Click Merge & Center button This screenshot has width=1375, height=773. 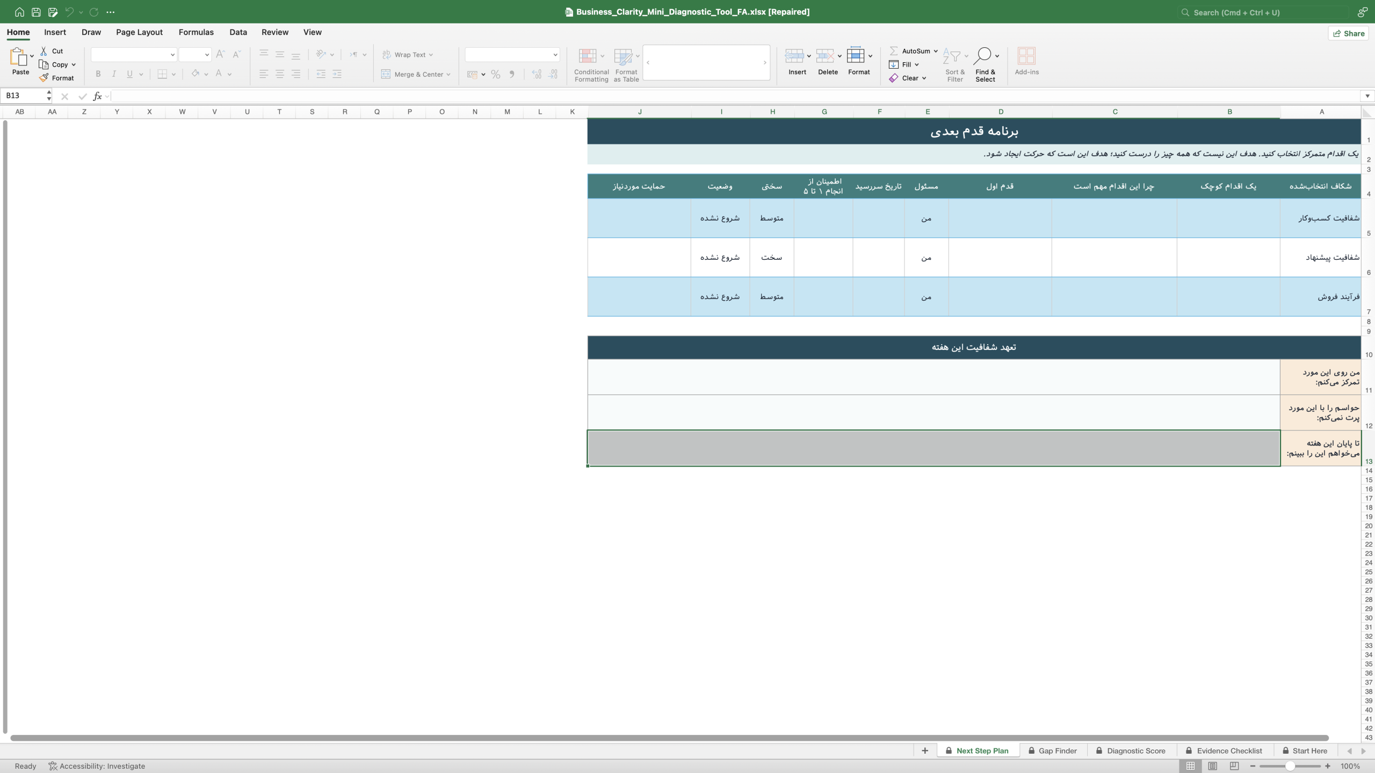click(416, 74)
